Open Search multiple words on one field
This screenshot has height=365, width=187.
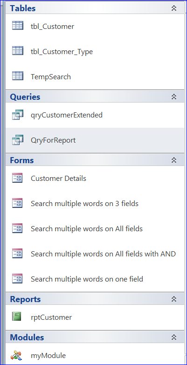click(87, 279)
